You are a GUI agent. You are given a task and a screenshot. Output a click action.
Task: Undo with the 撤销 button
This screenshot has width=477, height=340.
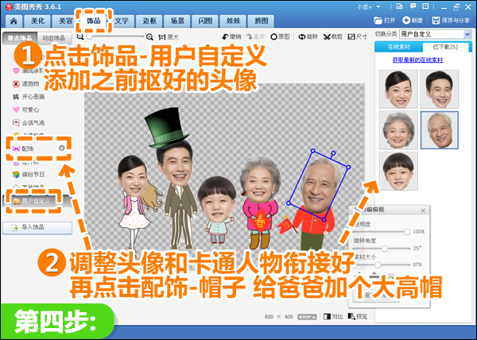[231, 37]
